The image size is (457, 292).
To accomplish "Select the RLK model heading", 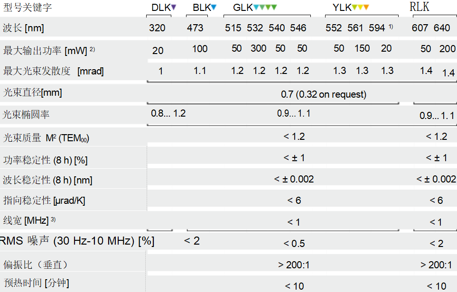I will coord(420,7).
